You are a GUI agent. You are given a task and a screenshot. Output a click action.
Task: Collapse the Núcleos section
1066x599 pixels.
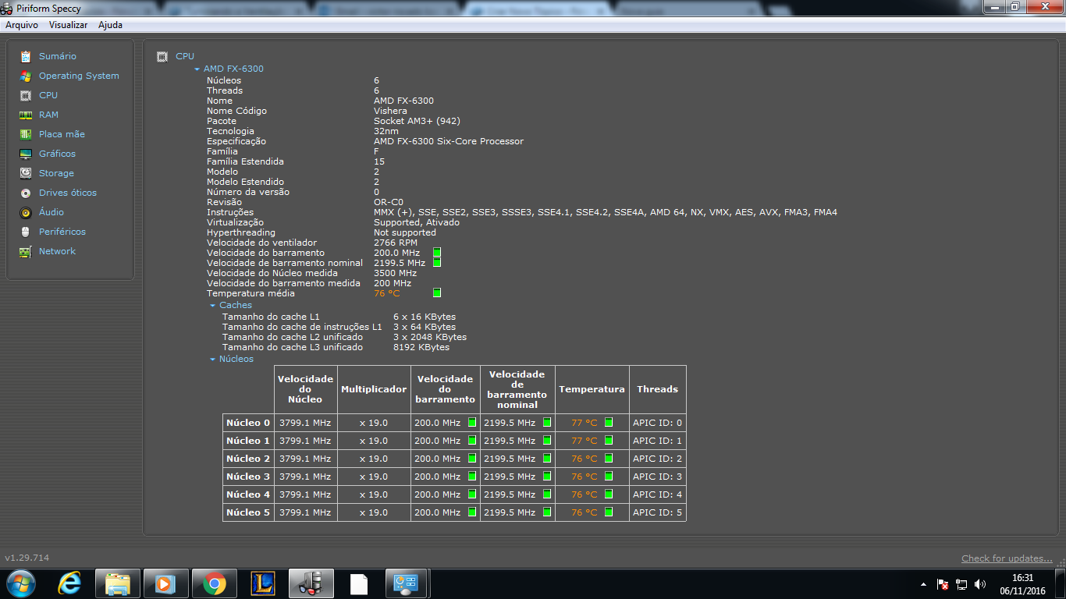click(x=213, y=360)
